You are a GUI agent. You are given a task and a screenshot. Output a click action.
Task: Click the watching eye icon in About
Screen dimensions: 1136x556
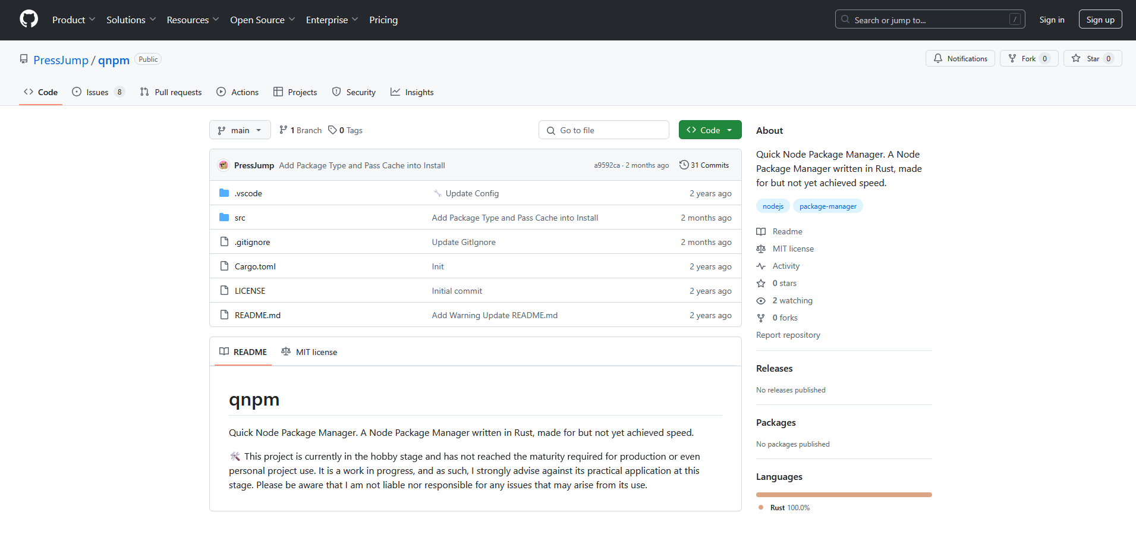[761, 301]
